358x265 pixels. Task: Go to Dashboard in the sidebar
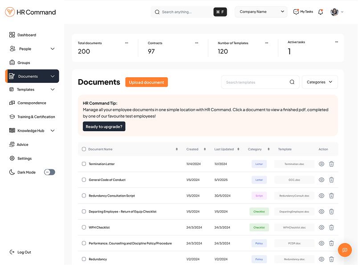click(27, 35)
